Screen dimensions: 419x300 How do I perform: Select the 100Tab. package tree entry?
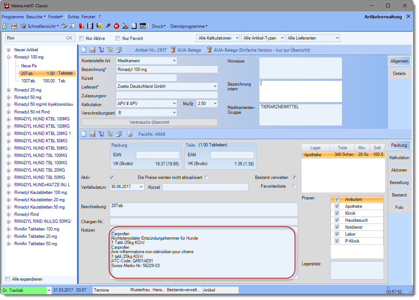[28, 81]
